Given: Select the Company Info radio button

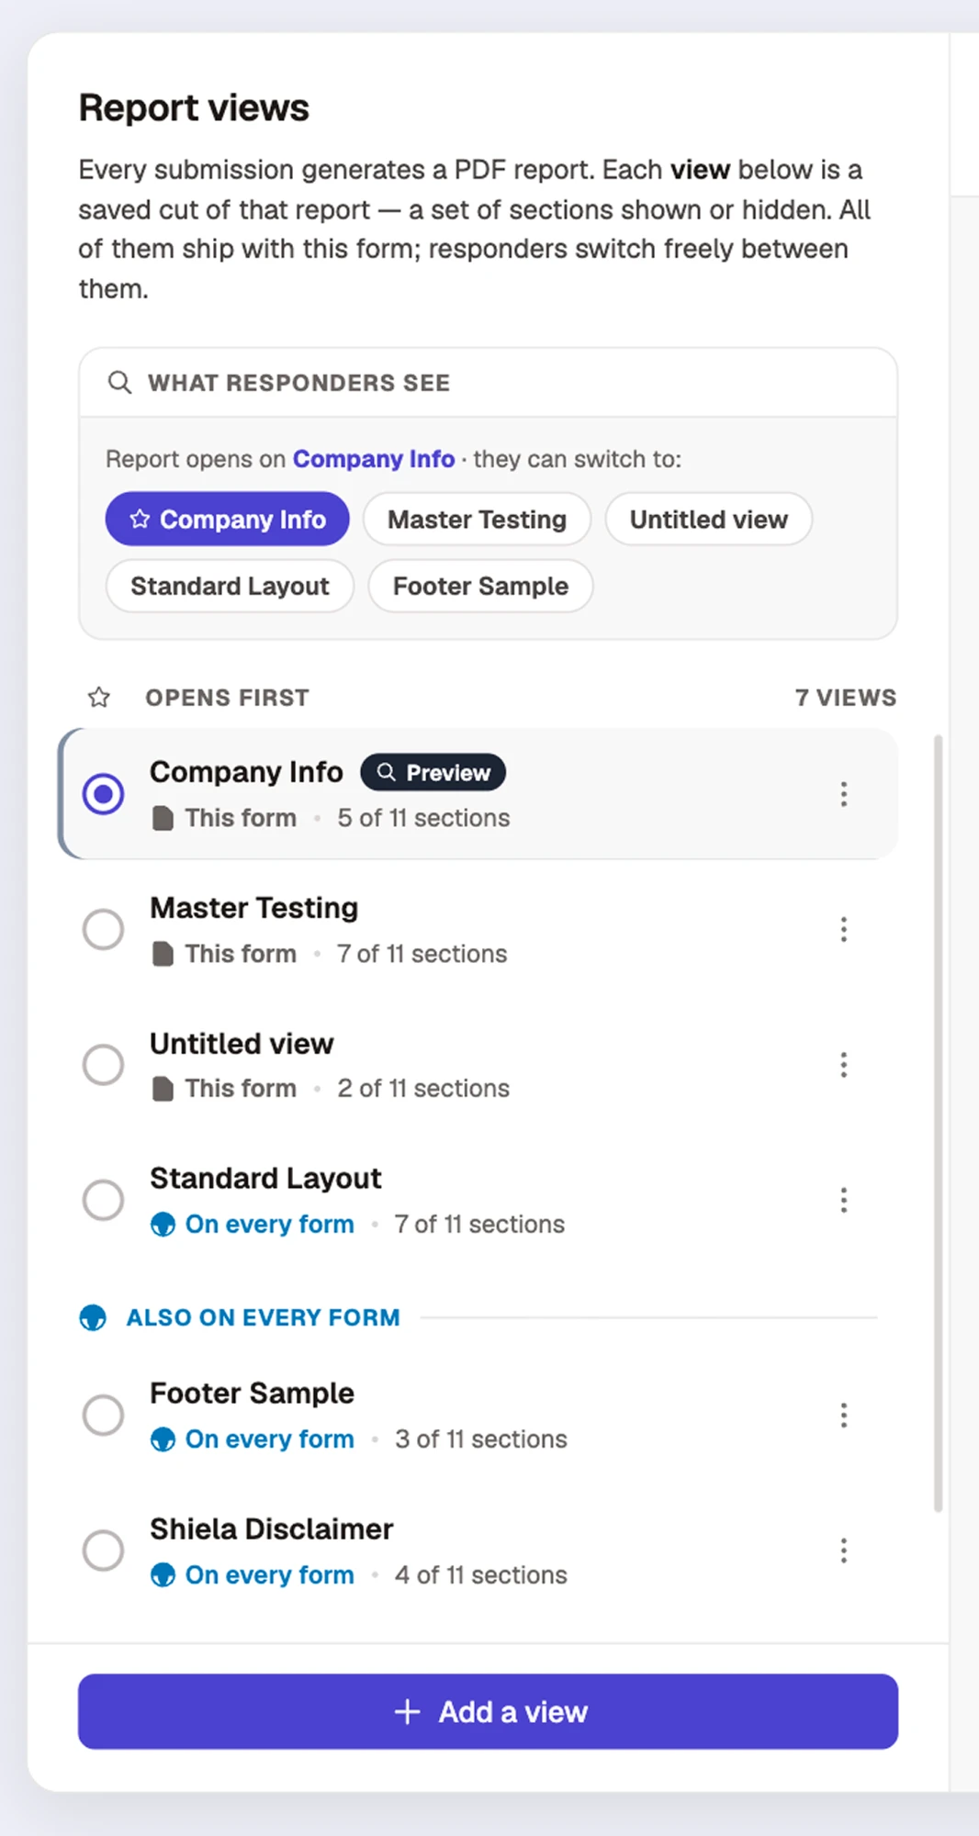Looking at the screenshot, I should pyautogui.click(x=103, y=794).
